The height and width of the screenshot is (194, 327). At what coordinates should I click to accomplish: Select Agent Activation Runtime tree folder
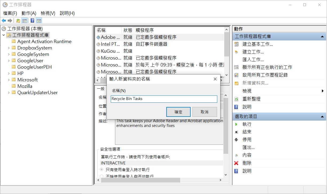click(x=44, y=42)
